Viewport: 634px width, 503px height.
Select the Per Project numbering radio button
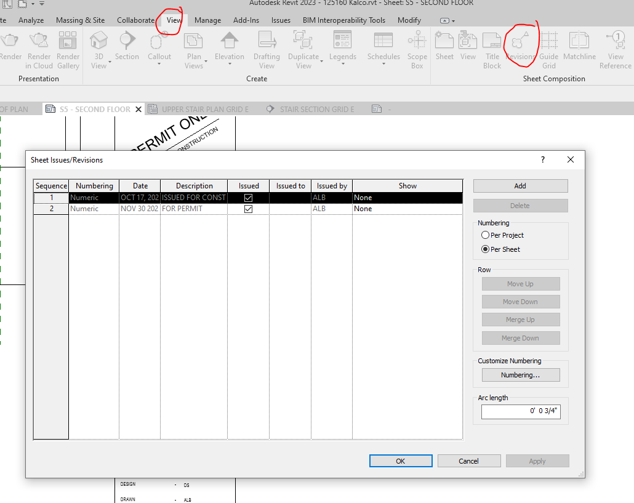[486, 235]
